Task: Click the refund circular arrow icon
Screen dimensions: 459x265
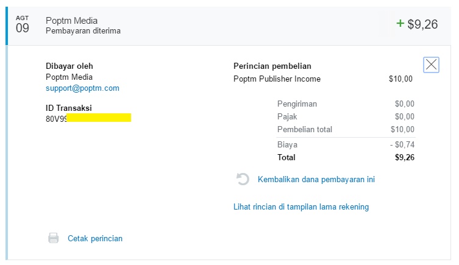Action: (x=243, y=179)
